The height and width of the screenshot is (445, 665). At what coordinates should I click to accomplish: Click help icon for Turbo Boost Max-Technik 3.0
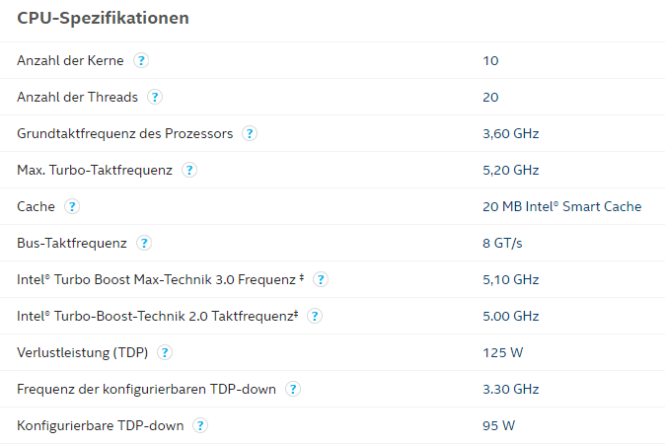point(321,279)
